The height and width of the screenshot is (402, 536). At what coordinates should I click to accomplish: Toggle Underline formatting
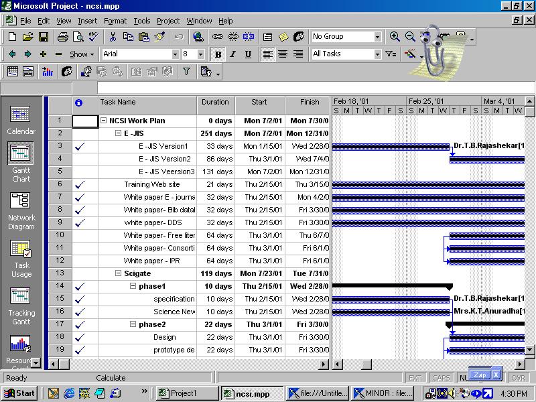coord(248,54)
